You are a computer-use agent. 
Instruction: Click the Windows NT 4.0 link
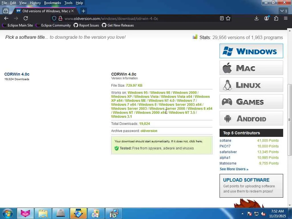(x=161, y=101)
